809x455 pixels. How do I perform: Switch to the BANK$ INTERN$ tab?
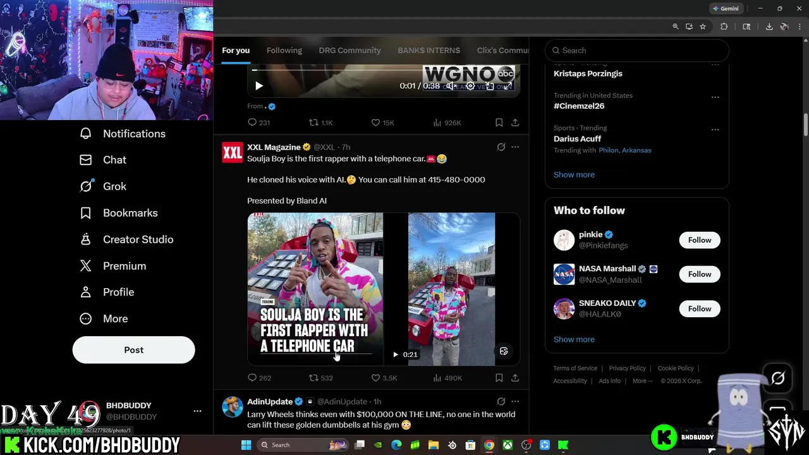pos(429,51)
